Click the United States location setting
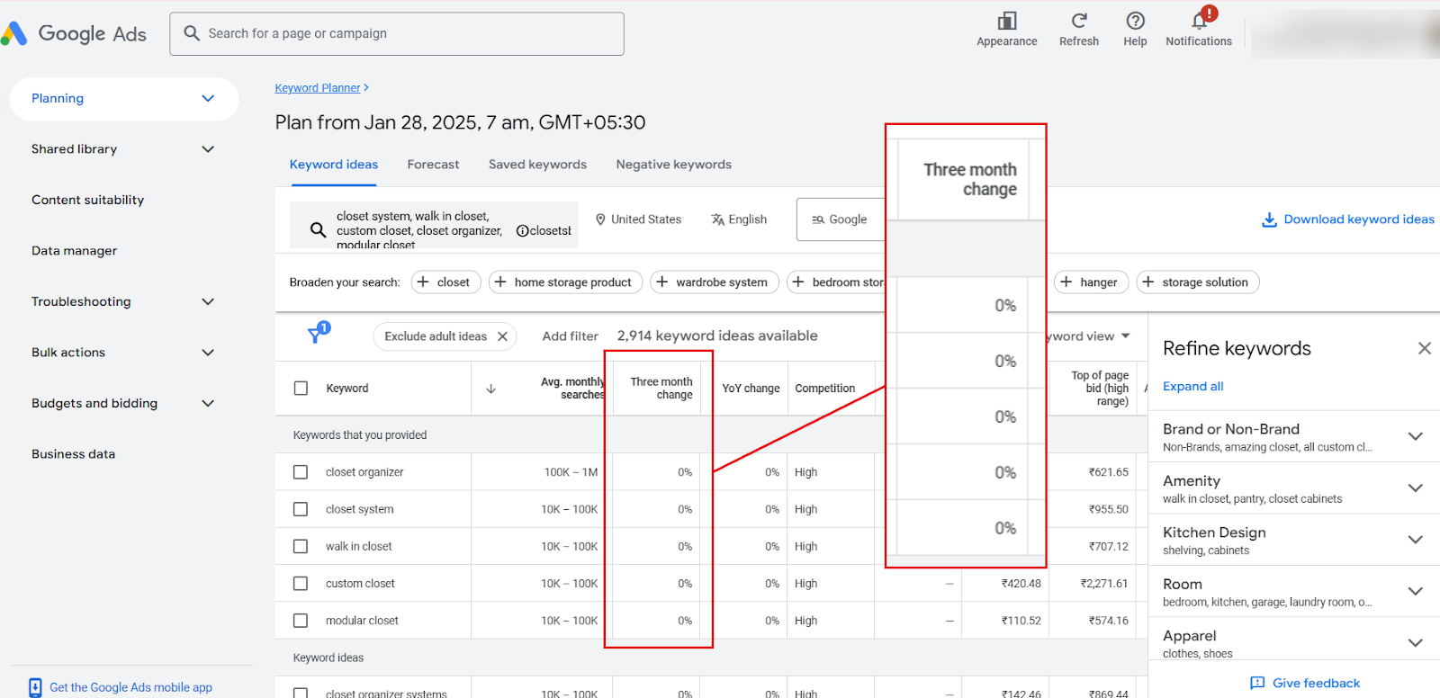 coord(638,219)
